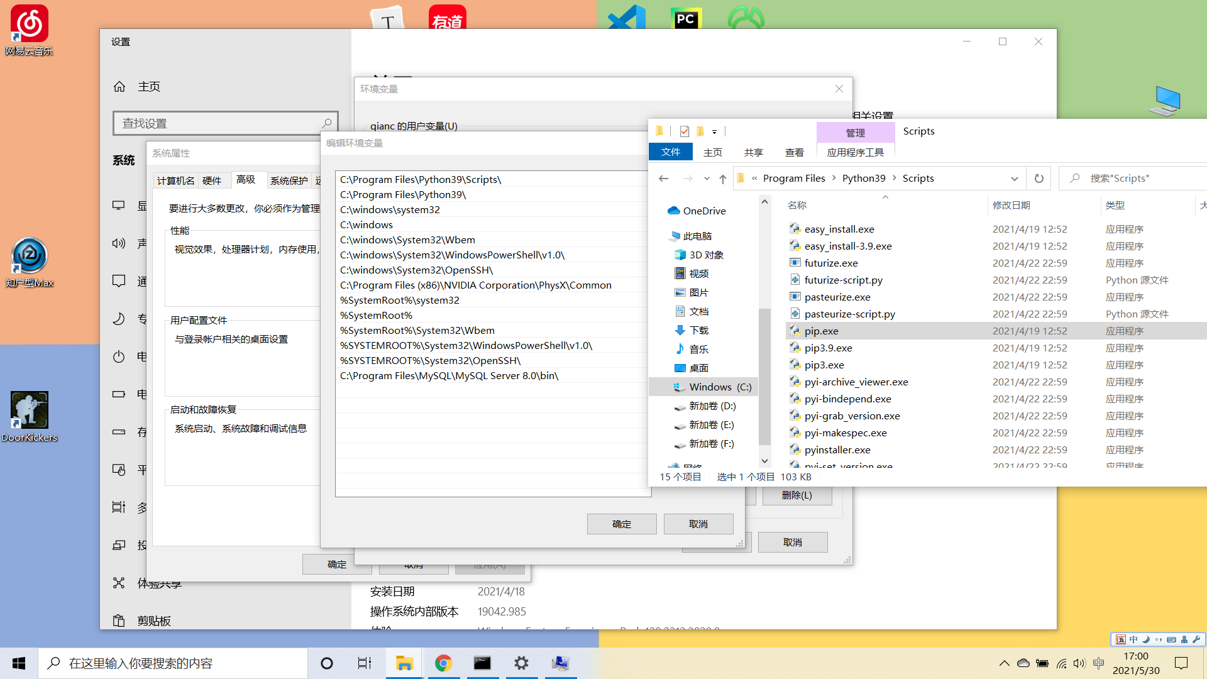
Task: Open the OneDrive tree node
Action: tap(696, 211)
